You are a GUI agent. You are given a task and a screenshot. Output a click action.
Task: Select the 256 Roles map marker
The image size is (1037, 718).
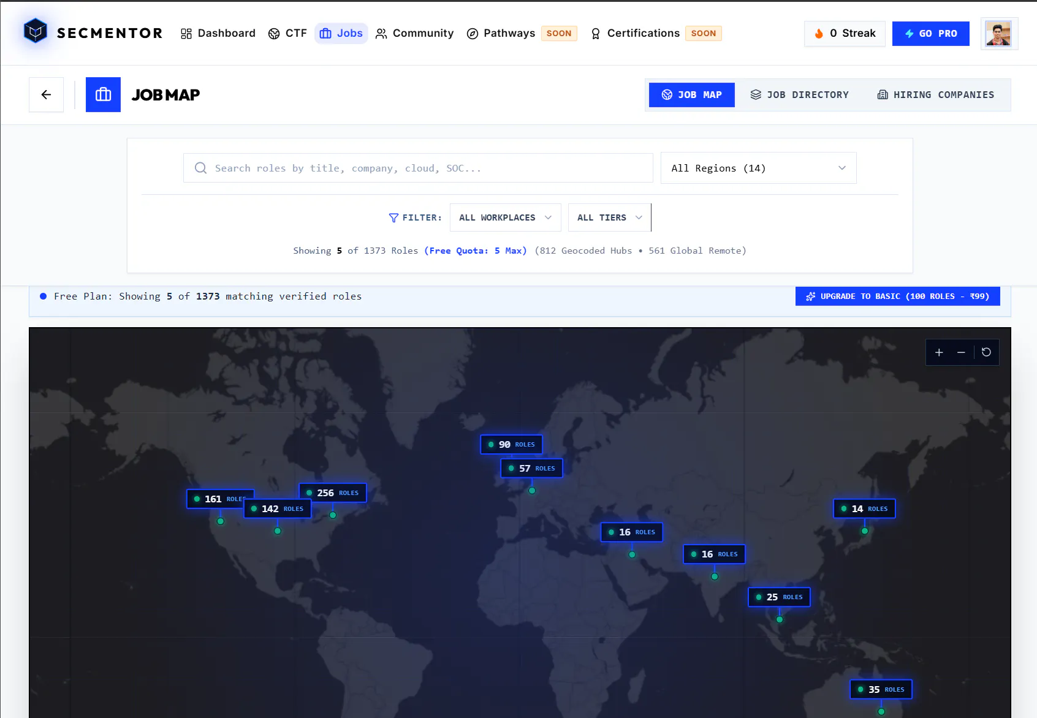[333, 493]
